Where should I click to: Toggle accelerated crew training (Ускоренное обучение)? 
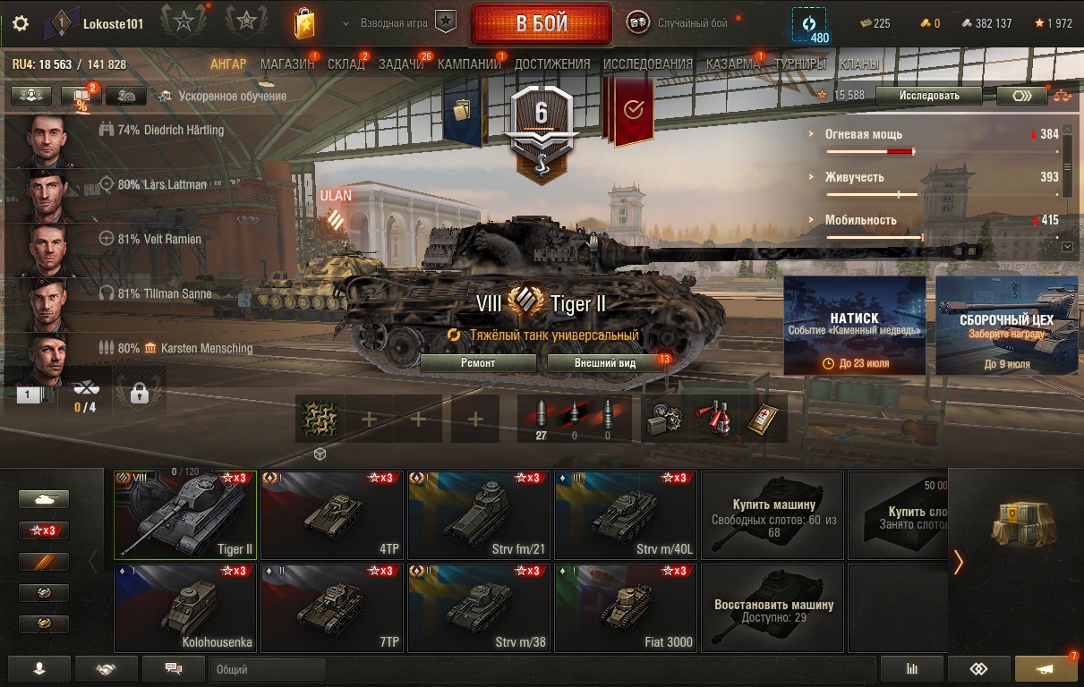click(x=222, y=96)
